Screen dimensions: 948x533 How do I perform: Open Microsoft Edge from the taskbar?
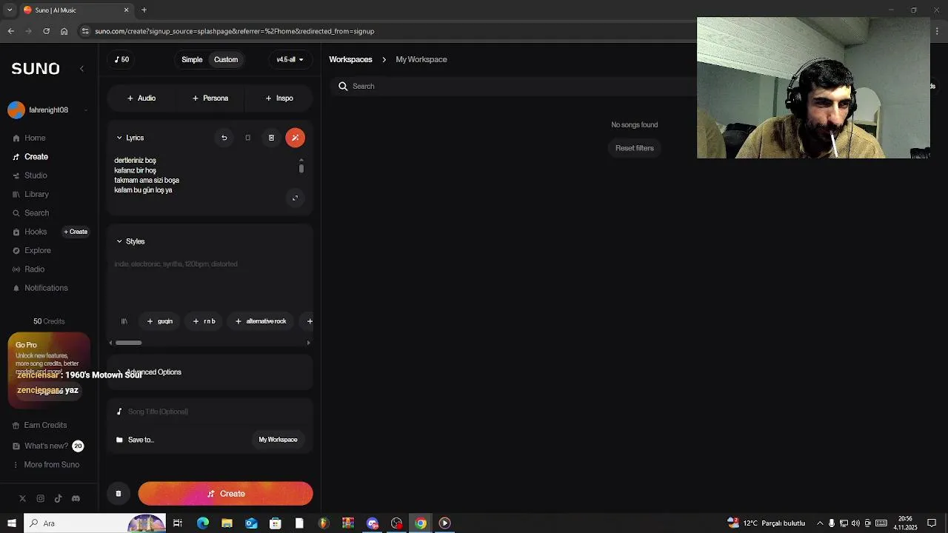coord(202,523)
